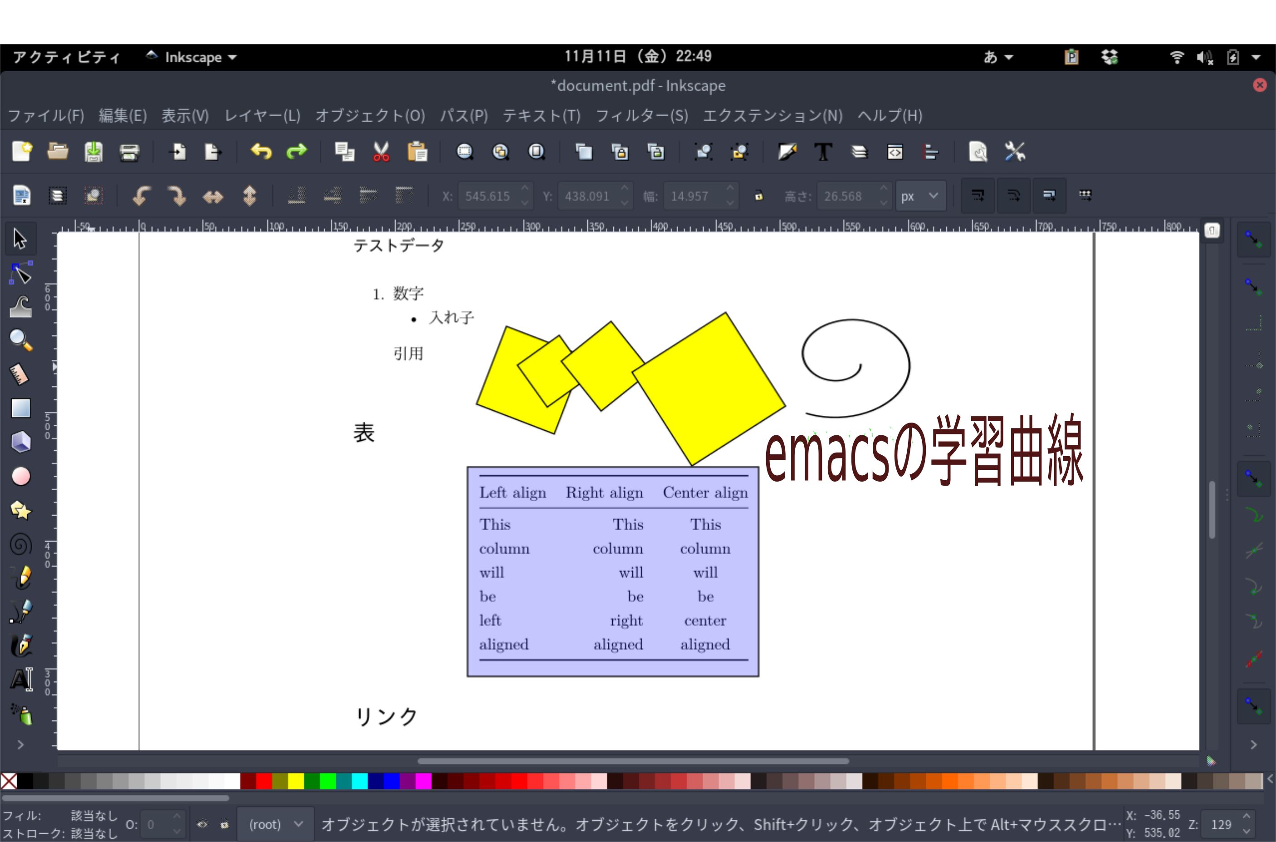Click the アクティビティ button
Image resolution: width=1276 pixels, height=842 pixels.
click(x=67, y=57)
